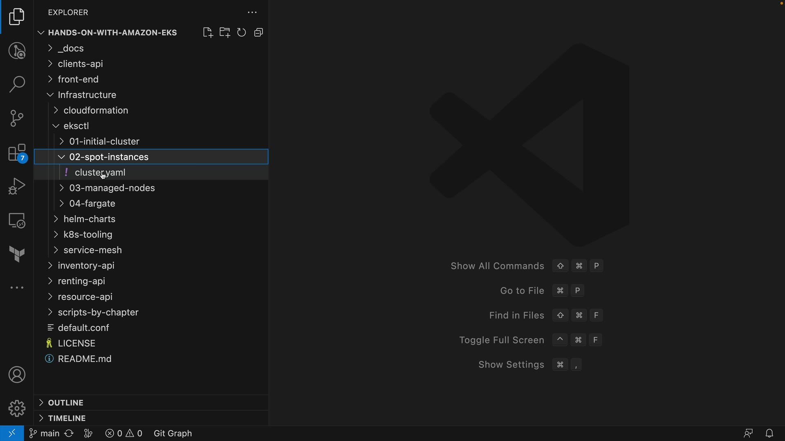785x441 pixels.
Task: Collapse the Infrastructure folder
Action: pyautogui.click(x=87, y=95)
